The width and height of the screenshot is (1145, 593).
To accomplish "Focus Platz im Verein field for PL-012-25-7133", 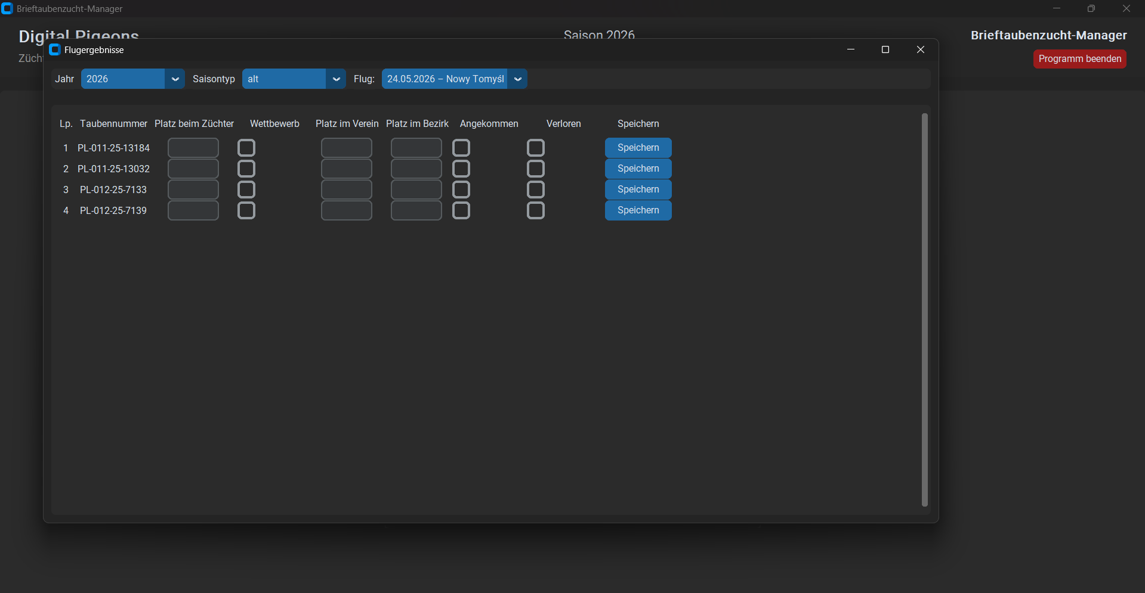I will click(x=347, y=190).
